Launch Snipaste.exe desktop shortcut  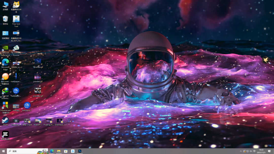pyautogui.click(x=5, y=108)
